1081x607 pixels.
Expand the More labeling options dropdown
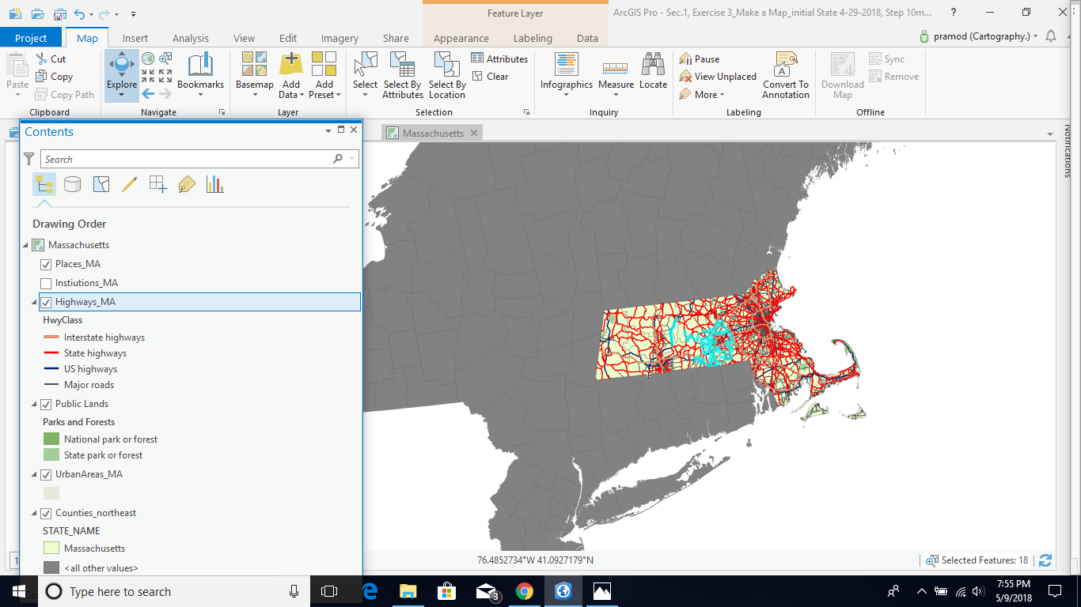tap(705, 94)
